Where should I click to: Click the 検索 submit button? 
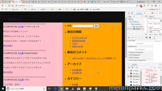click(x=96, y=26)
